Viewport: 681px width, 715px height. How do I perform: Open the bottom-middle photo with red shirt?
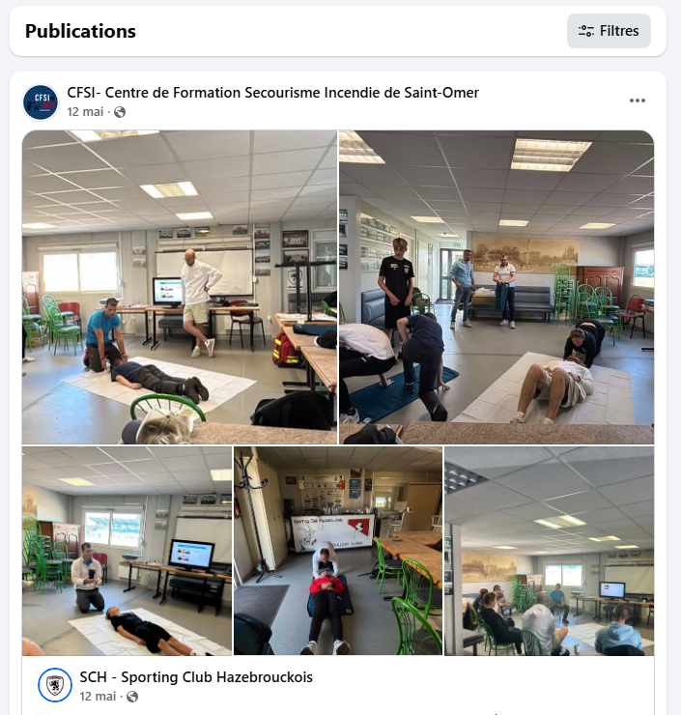click(338, 551)
